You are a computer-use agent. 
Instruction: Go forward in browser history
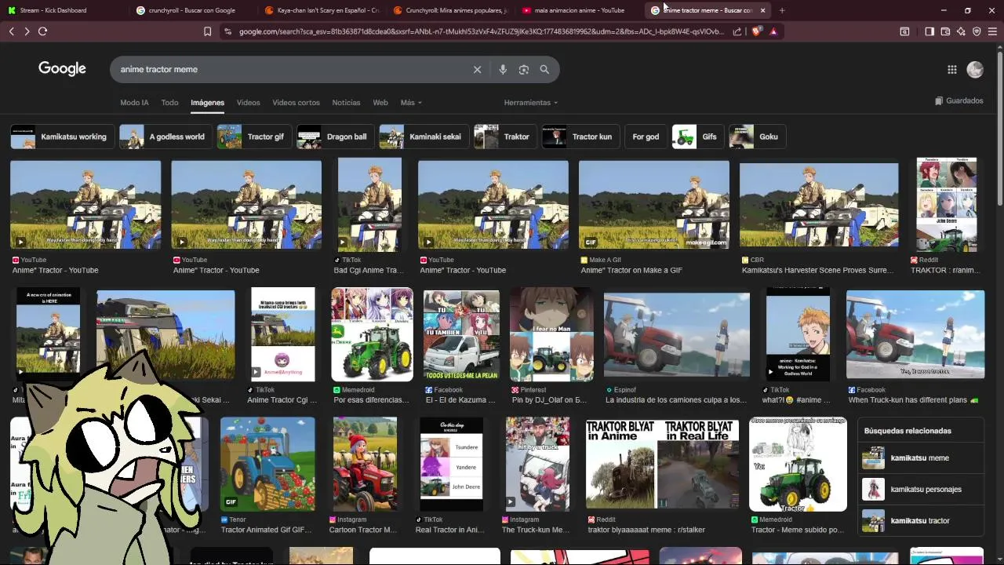(27, 31)
